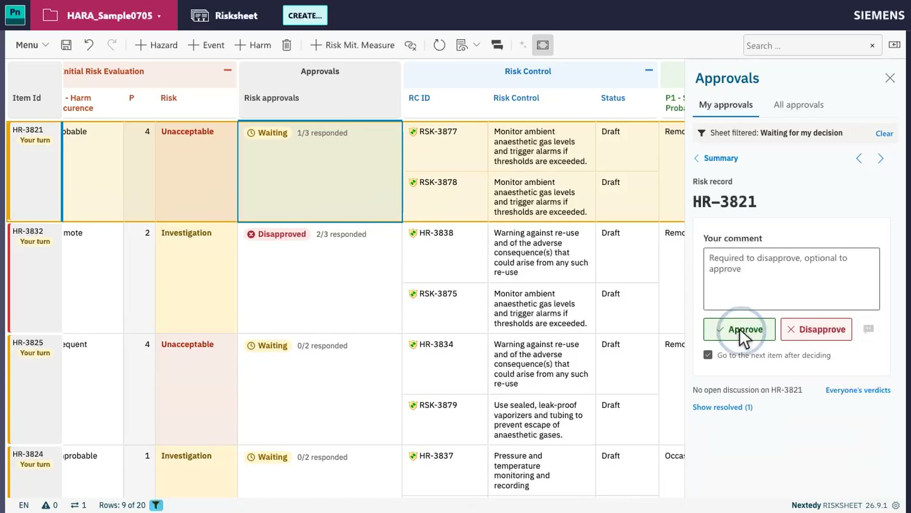The height and width of the screenshot is (513, 911).
Task: Clear the sheet filter
Action: pos(884,133)
